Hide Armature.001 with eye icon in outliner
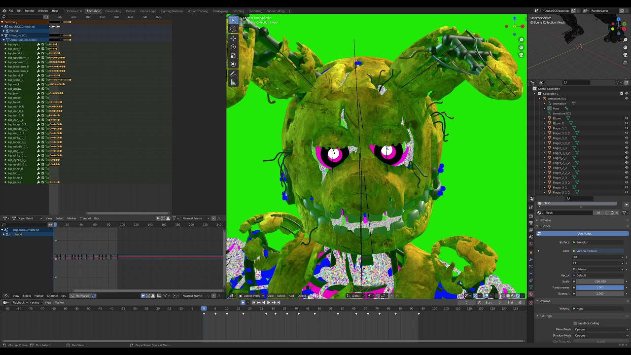The width and height of the screenshot is (631, 355). [x=627, y=99]
